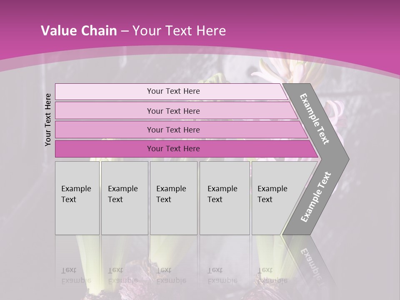Select the darkest pink Your Text Here bar
The image size is (400, 300).
[x=173, y=149]
